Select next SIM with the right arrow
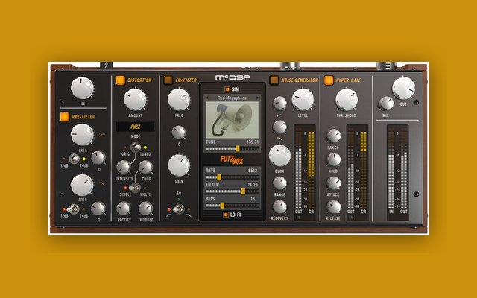Viewport: 477px width, 298px height. (x=257, y=98)
